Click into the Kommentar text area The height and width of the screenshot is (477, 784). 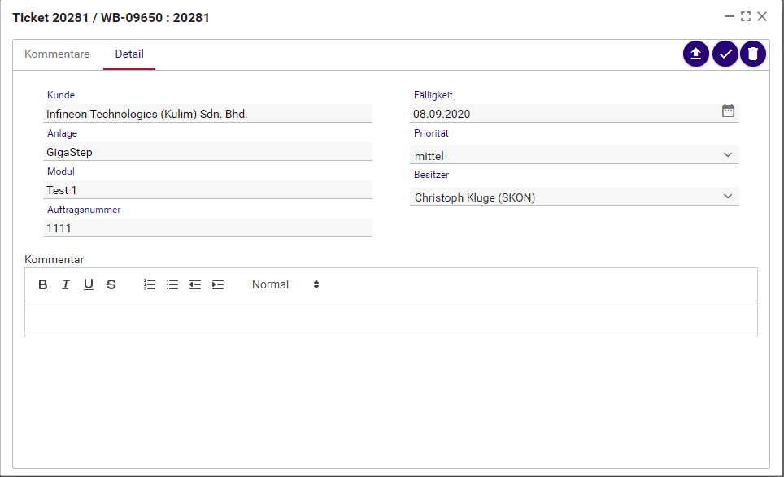coord(390,319)
